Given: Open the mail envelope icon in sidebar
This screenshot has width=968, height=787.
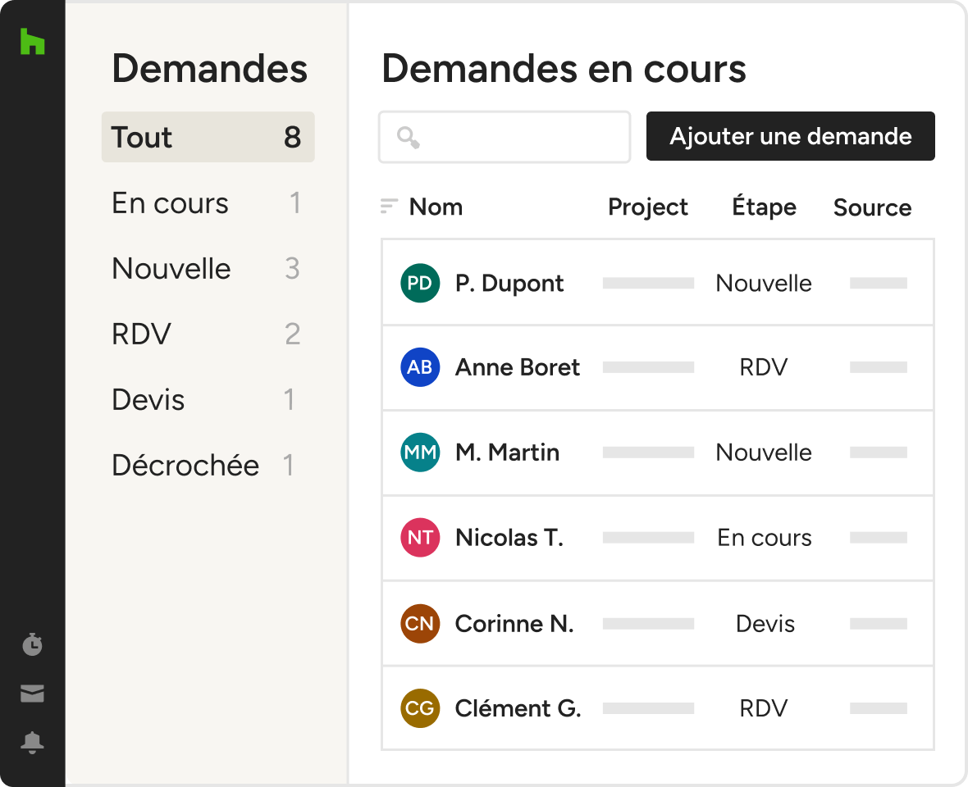Looking at the screenshot, I should click(x=32, y=694).
